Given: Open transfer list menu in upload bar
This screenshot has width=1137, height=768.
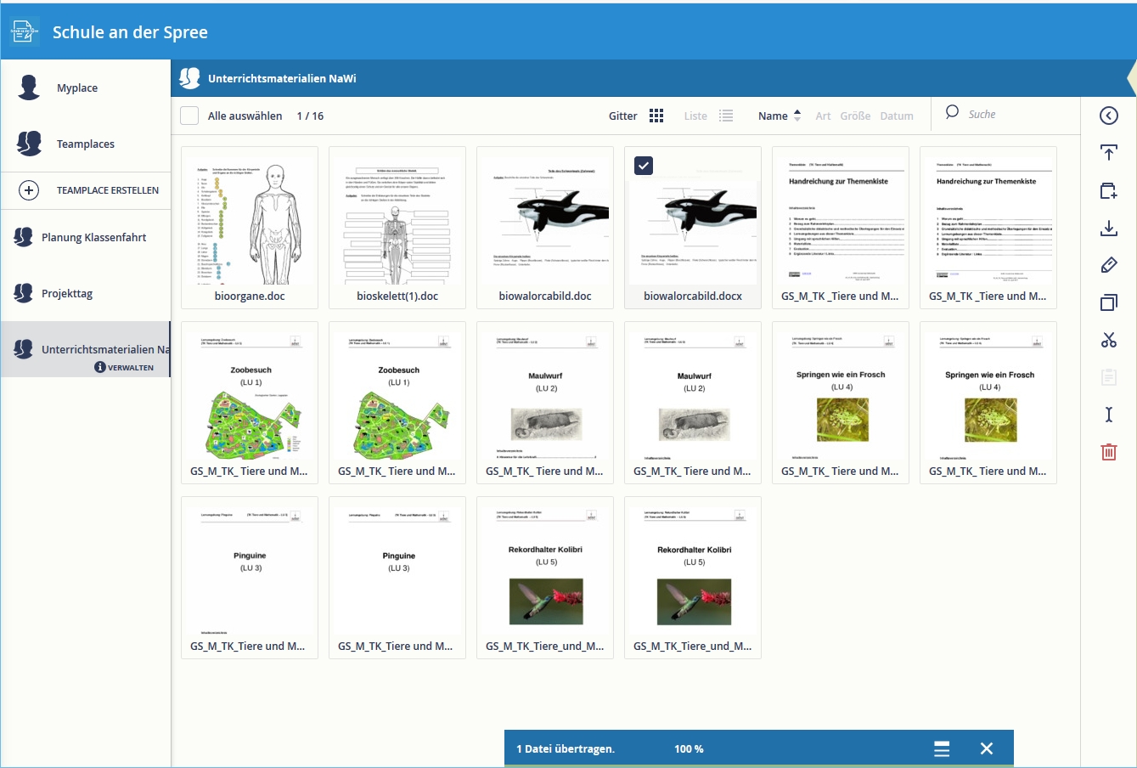Looking at the screenshot, I should coord(941,748).
